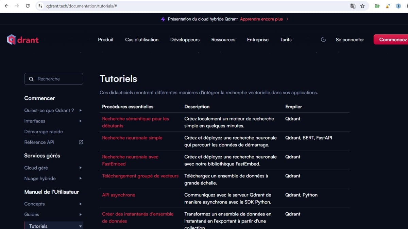Toggle dark mode with the moon icon
This screenshot has width=408, height=229.
tap(323, 40)
